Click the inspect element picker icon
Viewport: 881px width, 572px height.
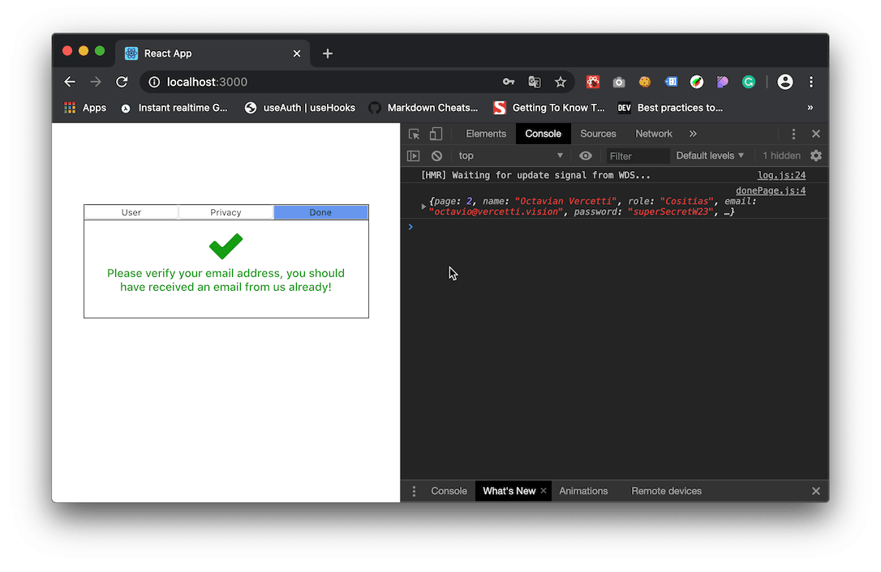pyautogui.click(x=415, y=134)
